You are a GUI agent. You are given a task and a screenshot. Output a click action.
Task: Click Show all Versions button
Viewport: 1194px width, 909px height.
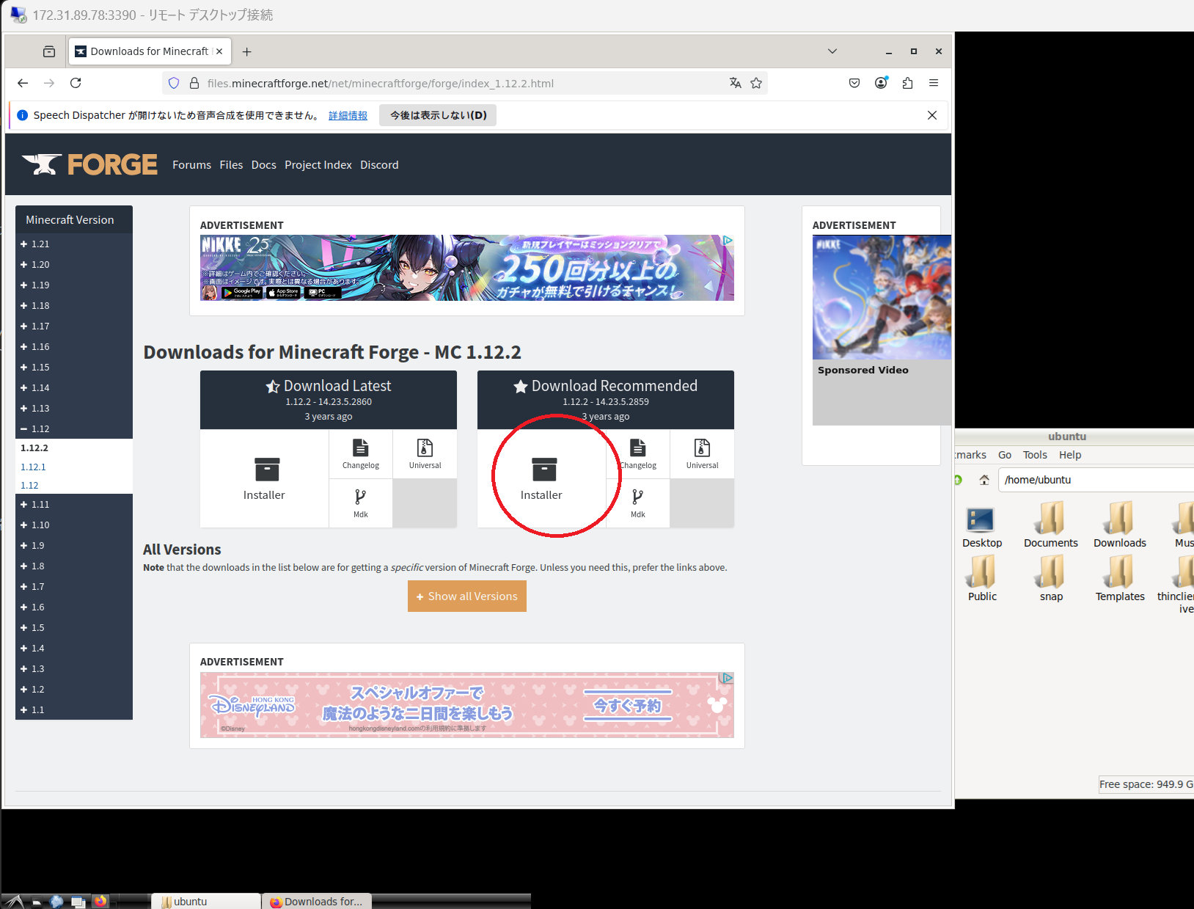467,596
